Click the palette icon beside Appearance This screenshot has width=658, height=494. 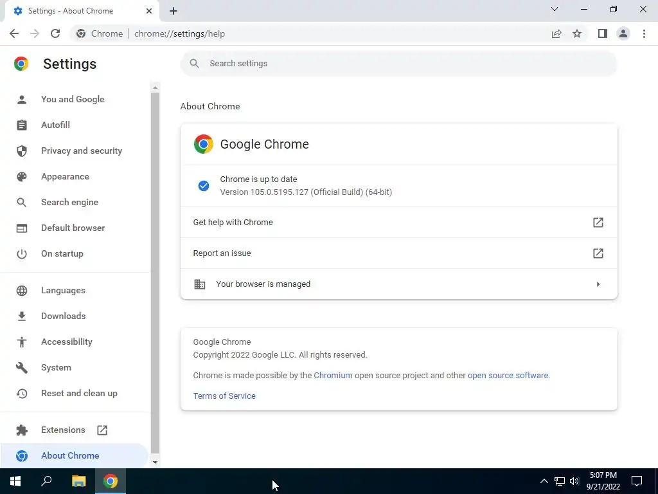22,176
